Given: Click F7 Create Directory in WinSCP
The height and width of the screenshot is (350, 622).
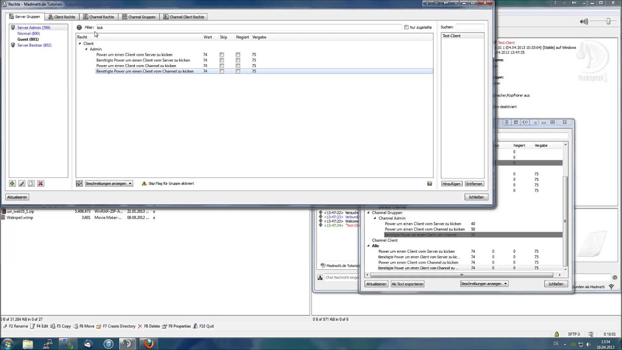Looking at the screenshot, I should pyautogui.click(x=116, y=326).
